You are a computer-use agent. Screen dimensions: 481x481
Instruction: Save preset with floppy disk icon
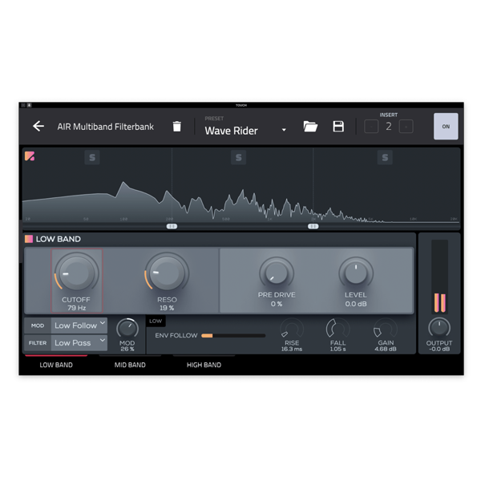point(338,126)
